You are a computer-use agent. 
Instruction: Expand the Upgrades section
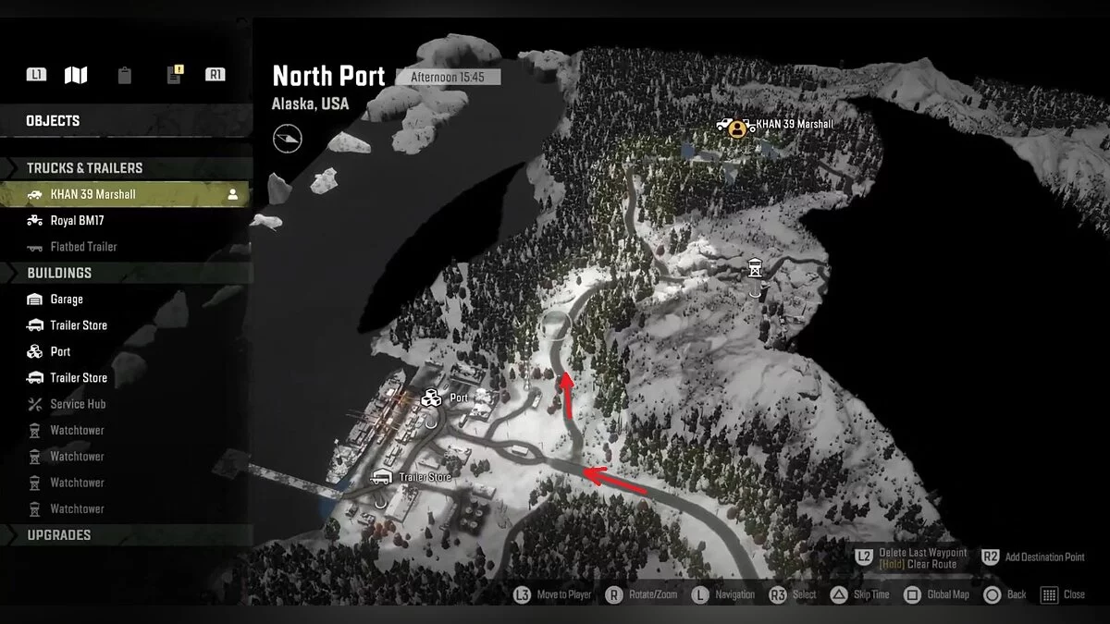(x=125, y=534)
